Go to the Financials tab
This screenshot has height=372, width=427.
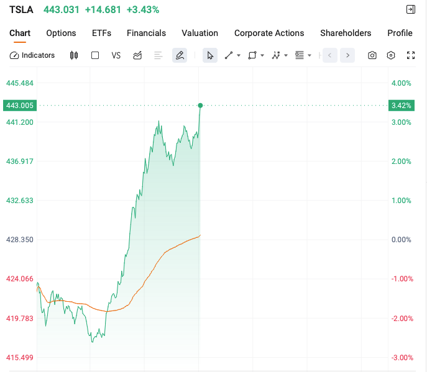pyautogui.click(x=146, y=33)
